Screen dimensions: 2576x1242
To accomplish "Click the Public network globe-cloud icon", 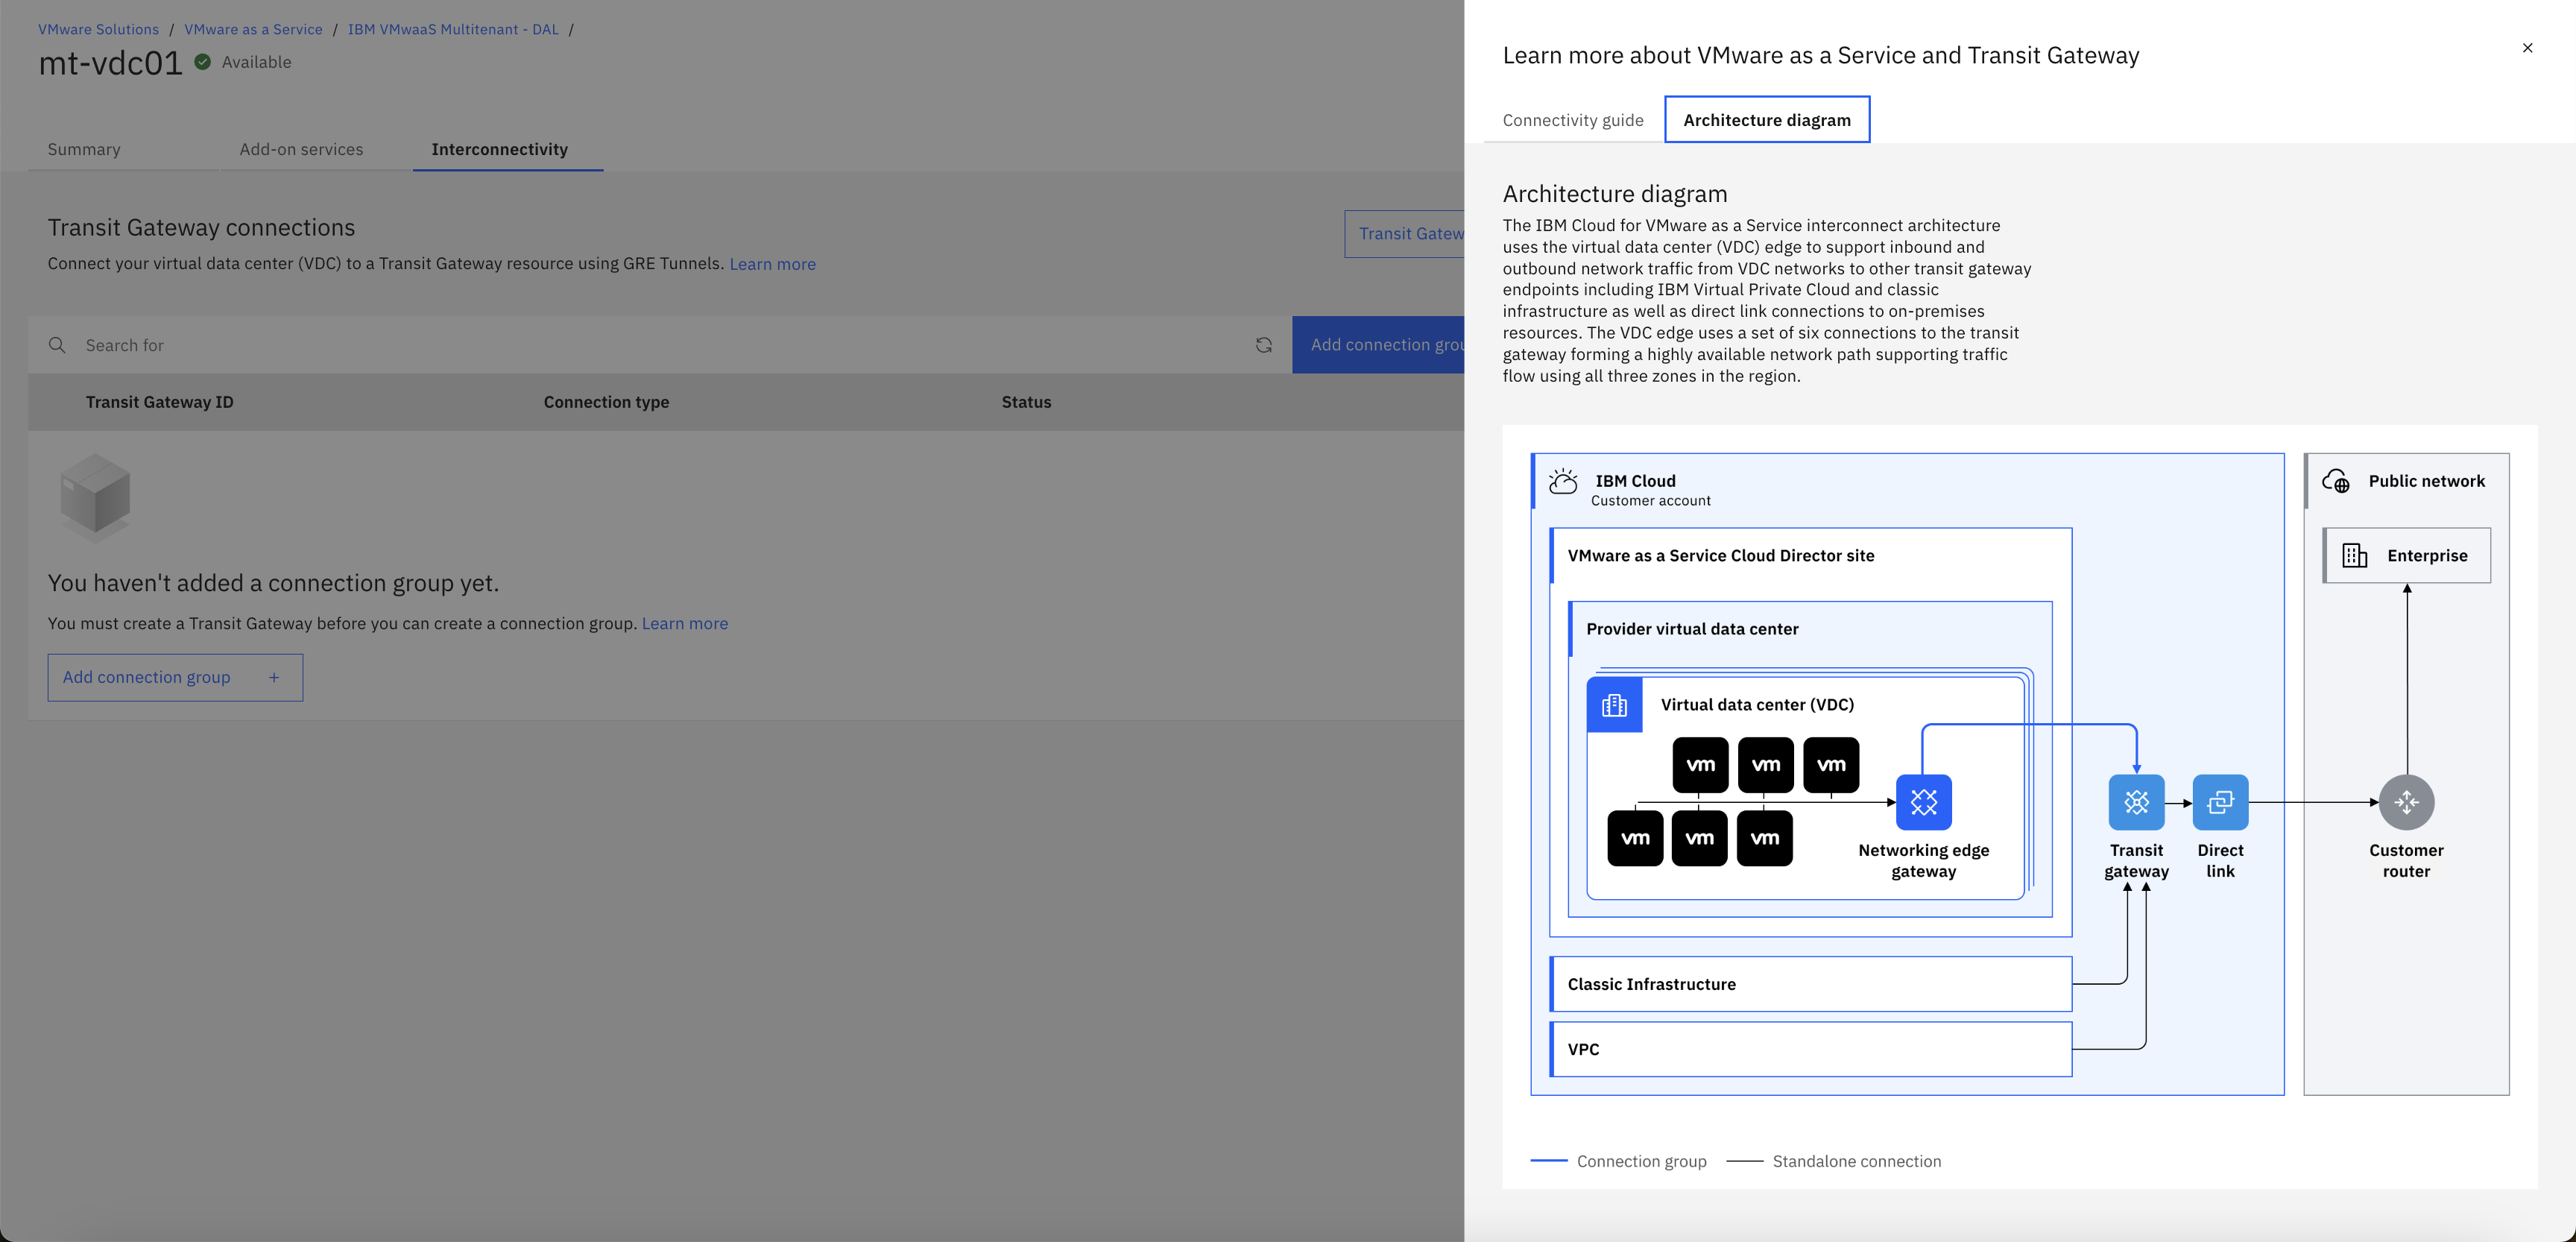I will [2336, 482].
